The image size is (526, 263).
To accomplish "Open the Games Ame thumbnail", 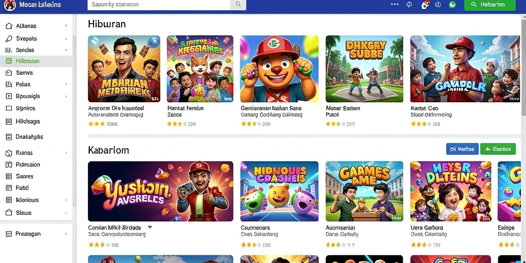I will tap(364, 191).
